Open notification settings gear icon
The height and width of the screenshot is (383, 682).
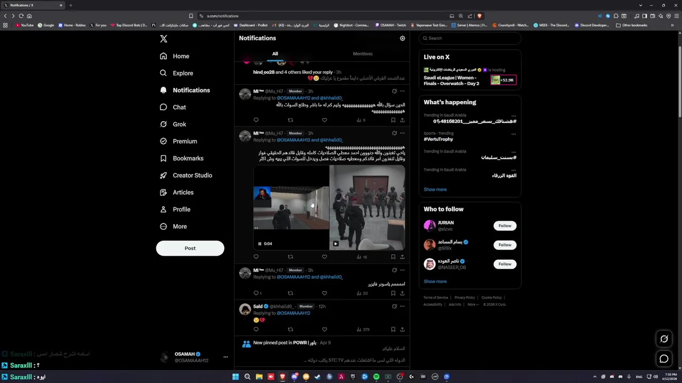[402, 38]
